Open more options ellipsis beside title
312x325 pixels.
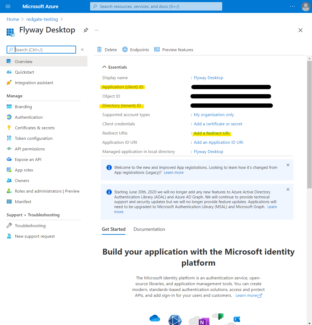96,30
